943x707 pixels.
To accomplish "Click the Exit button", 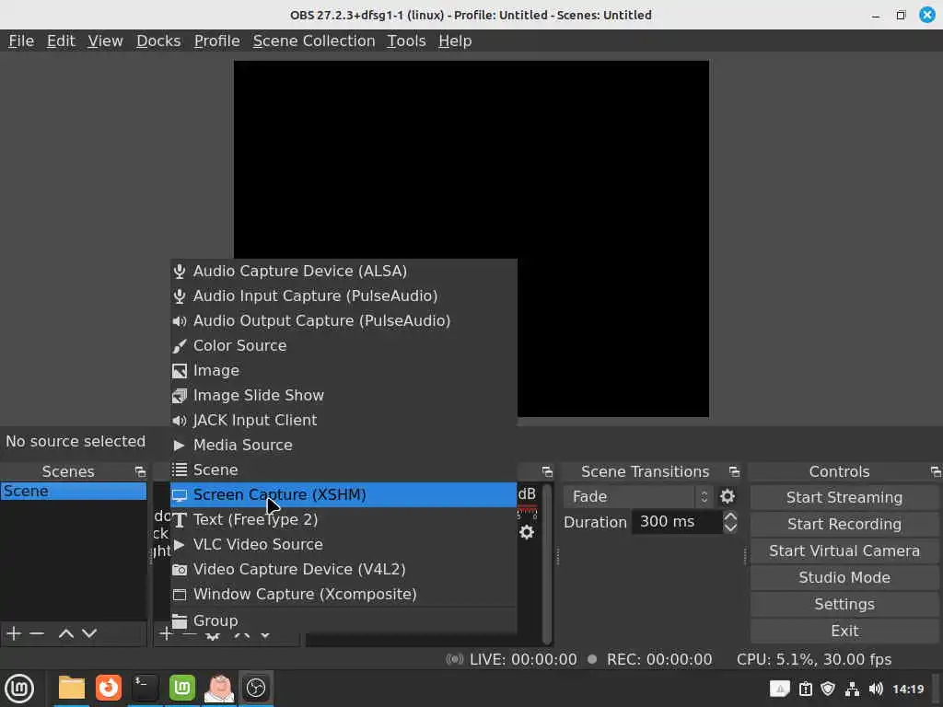I will [x=844, y=631].
